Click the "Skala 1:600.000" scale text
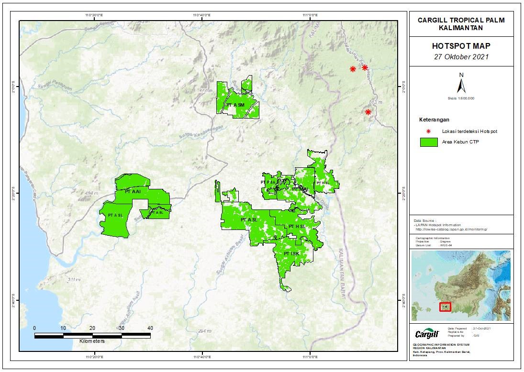 461,98
